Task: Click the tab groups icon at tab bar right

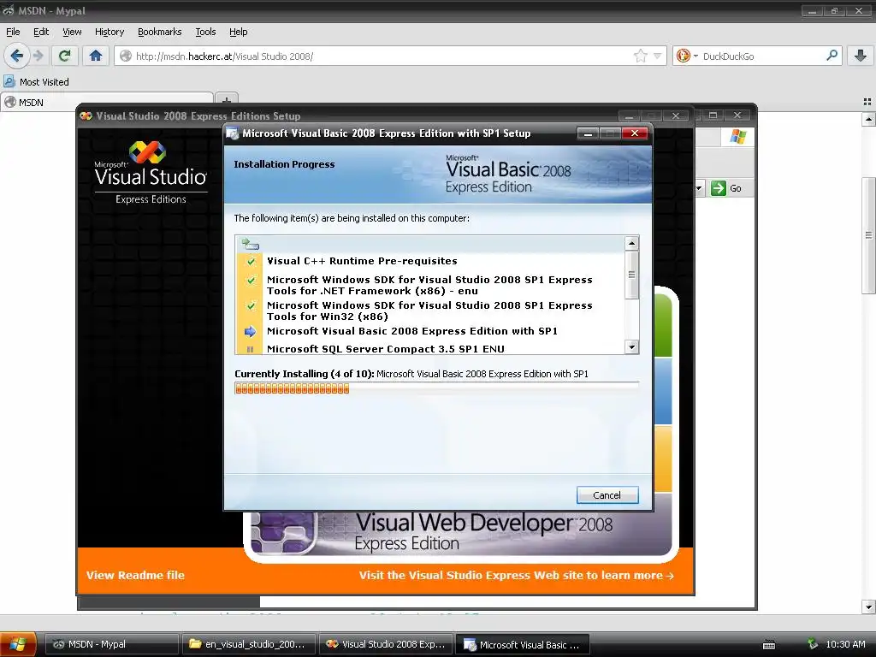Action: click(x=867, y=102)
